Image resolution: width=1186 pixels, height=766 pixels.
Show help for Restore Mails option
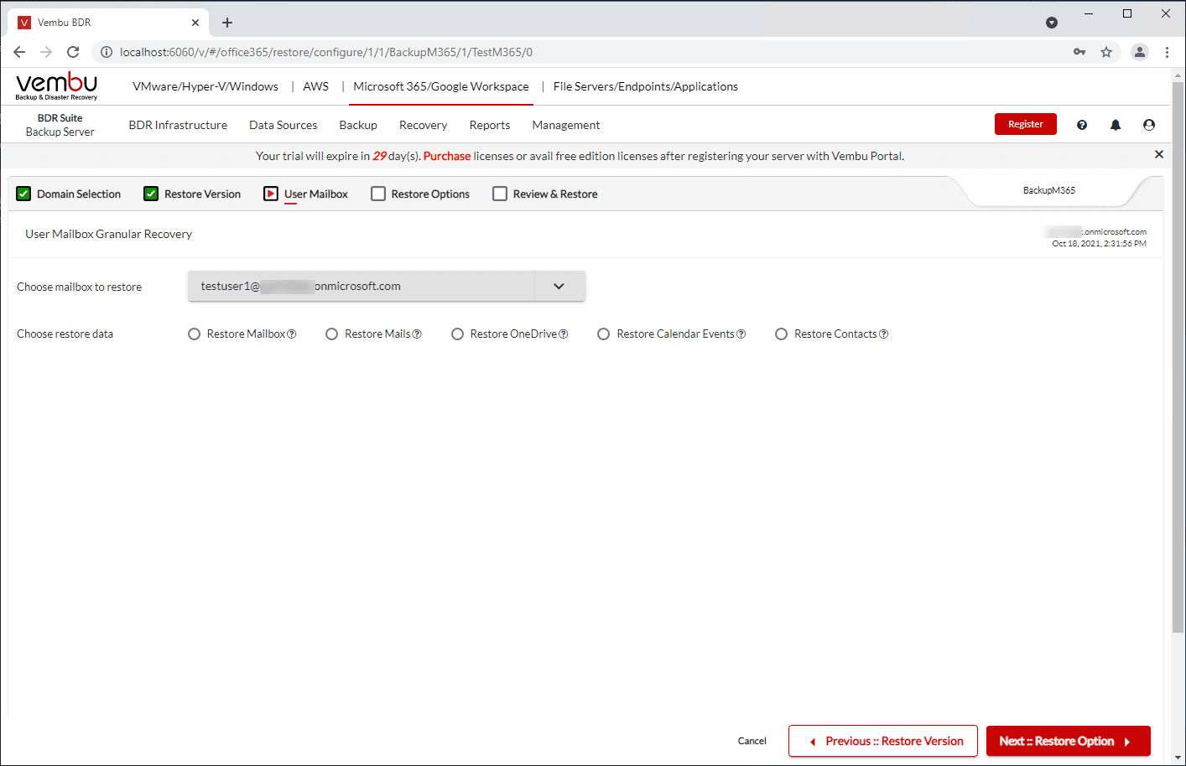click(x=417, y=334)
